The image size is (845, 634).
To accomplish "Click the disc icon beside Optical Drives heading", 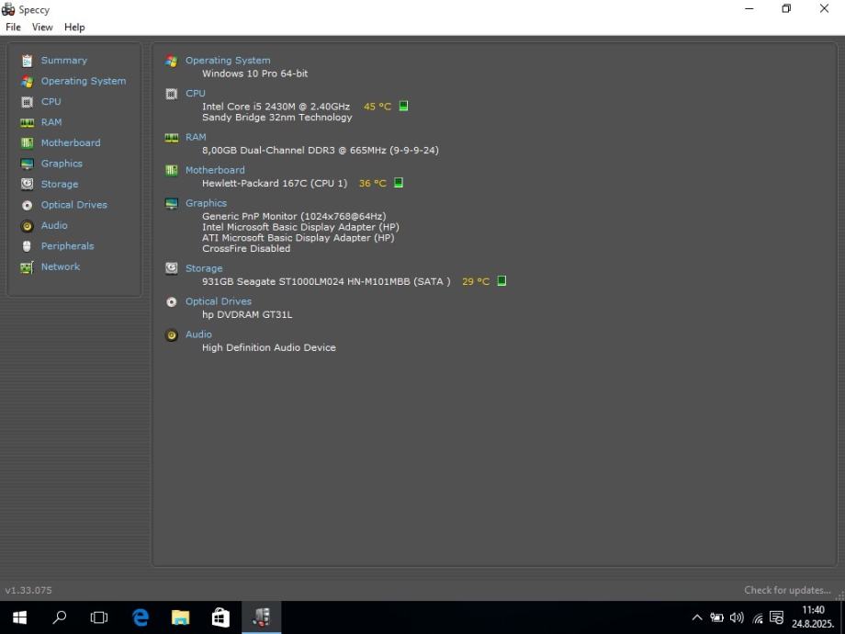I will [x=172, y=302].
